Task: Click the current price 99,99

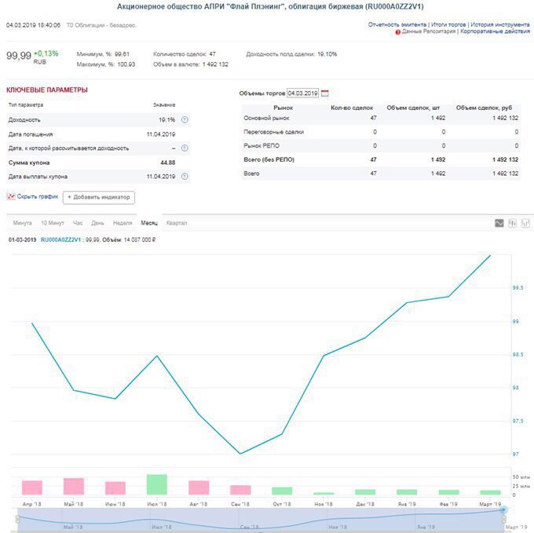Action: pos(19,56)
